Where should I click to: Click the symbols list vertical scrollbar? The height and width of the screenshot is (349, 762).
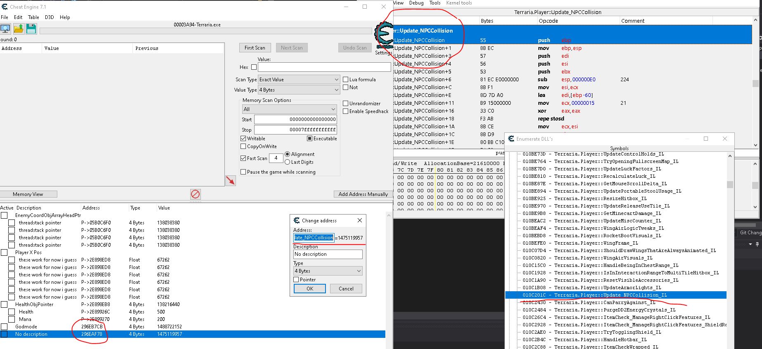[x=729, y=248]
